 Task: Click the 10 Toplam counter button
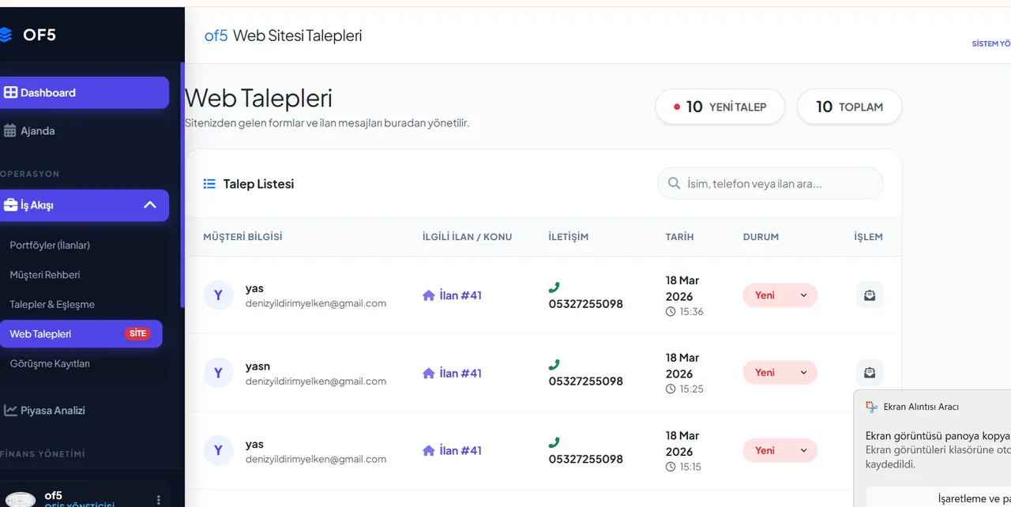[849, 107]
